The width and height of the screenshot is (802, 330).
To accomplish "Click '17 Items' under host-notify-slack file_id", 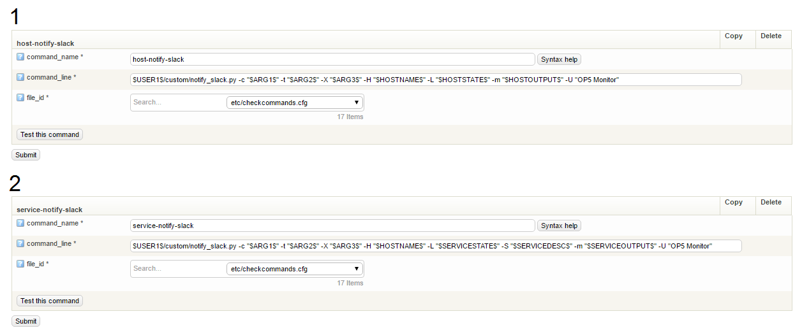I will click(x=350, y=117).
